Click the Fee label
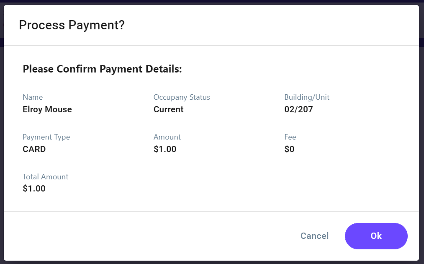 click(290, 137)
